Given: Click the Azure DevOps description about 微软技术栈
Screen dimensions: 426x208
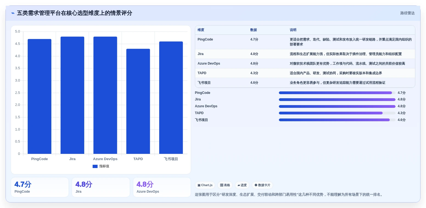Looking at the screenshot, I should pyautogui.click(x=347, y=63).
